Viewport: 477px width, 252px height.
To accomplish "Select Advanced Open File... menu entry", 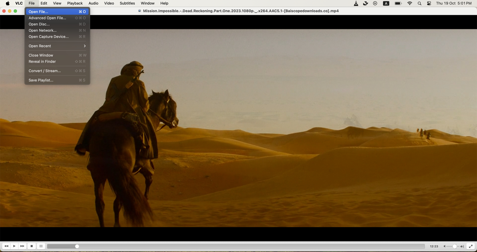I will pos(57,18).
